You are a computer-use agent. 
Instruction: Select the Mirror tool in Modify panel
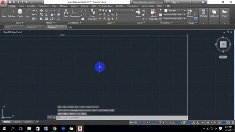tap(47, 15)
